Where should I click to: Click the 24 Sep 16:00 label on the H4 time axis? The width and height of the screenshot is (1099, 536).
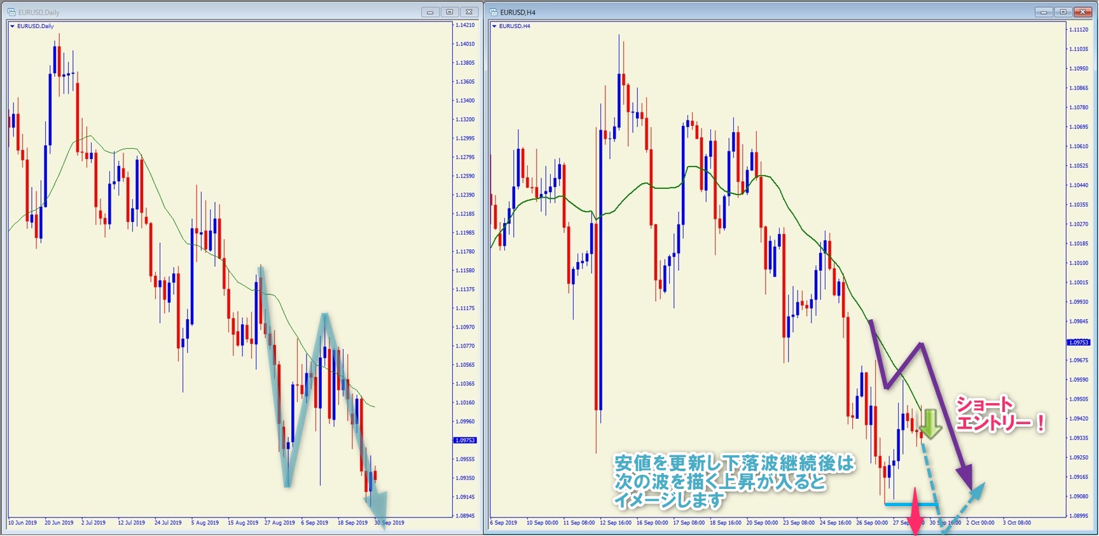click(x=835, y=523)
